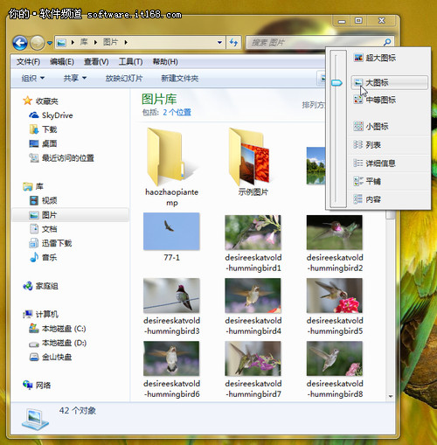This screenshot has height=445, width=437.
Task: Select desireeskatvold-hummingbird1 thumbnail
Action: pyautogui.click(x=253, y=233)
